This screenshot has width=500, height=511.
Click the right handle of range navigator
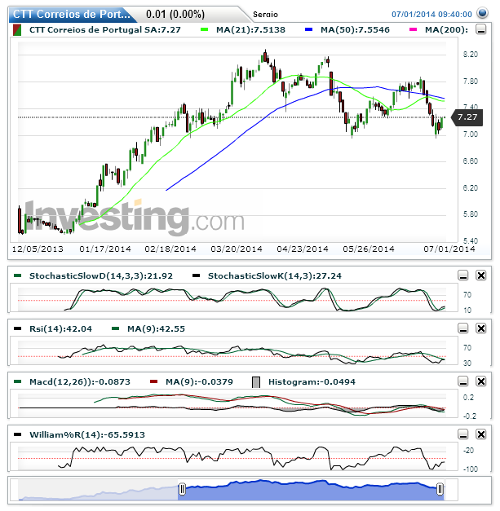(440, 489)
